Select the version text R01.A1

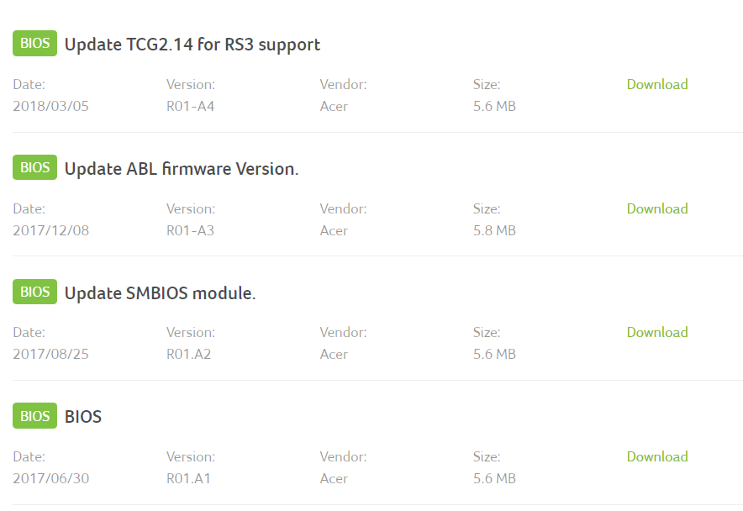[x=188, y=478]
